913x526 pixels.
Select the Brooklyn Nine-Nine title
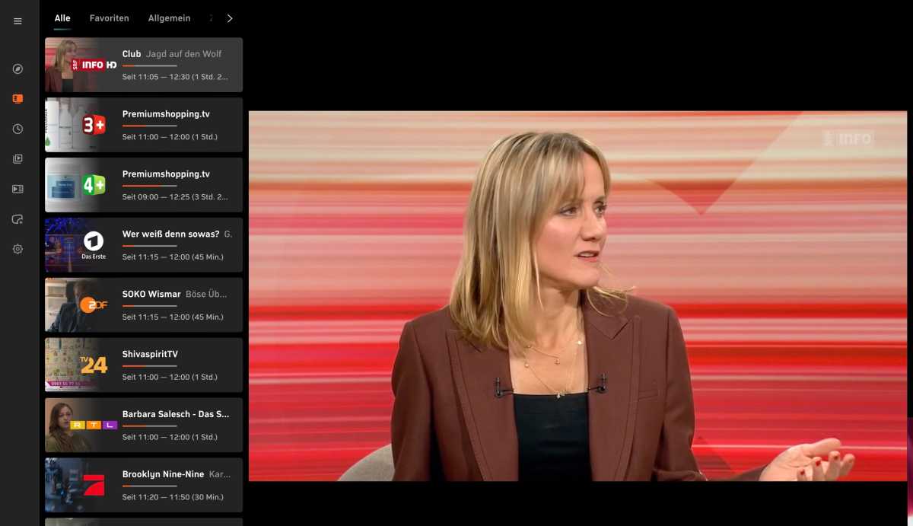coord(163,474)
